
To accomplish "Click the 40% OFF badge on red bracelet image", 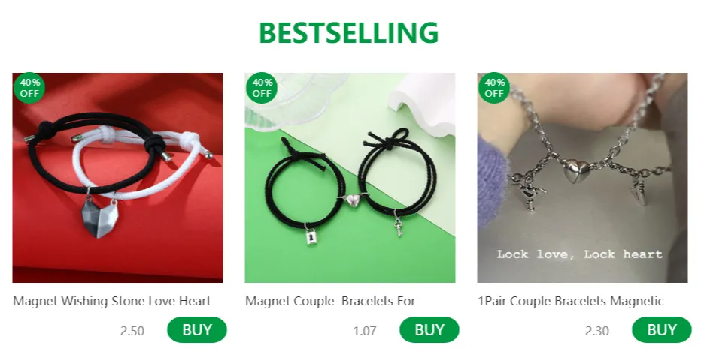I will 29,88.
